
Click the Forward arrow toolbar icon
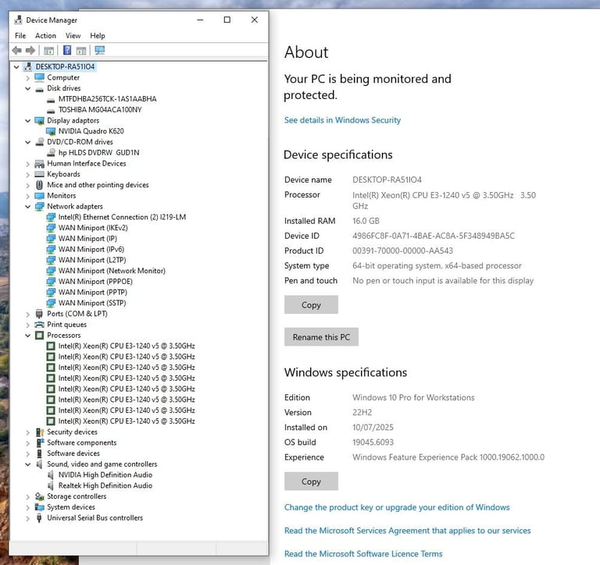click(30, 50)
